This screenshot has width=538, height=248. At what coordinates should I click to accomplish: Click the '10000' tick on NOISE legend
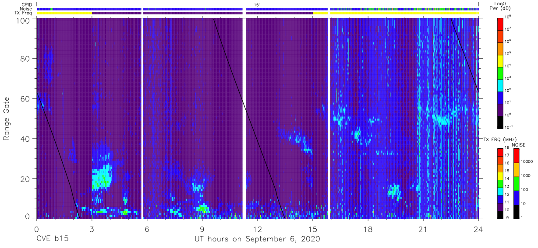(527, 162)
